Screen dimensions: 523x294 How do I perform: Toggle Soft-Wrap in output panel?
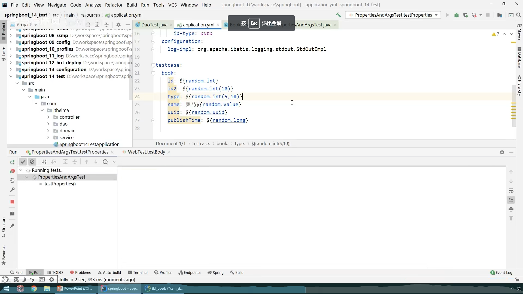point(511,191)
